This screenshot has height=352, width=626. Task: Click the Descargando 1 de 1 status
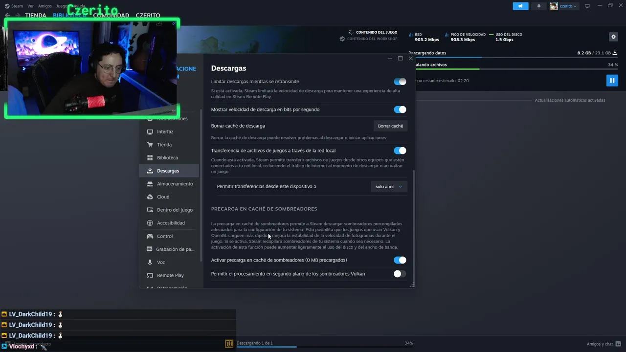pyautogui.click(x=255, y=343)
